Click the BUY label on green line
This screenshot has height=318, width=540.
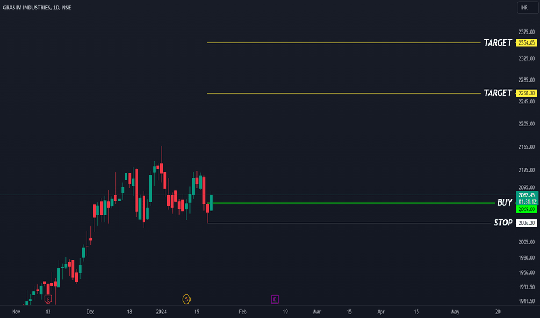coord(505,203)
